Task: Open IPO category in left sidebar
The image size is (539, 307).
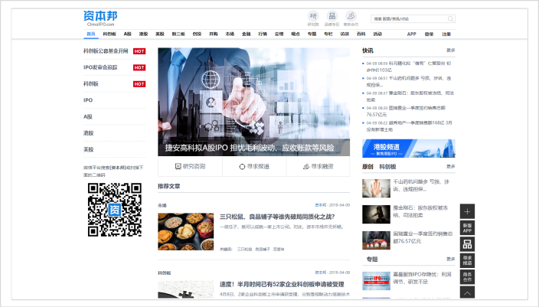Action: click(x=88, y=100)
